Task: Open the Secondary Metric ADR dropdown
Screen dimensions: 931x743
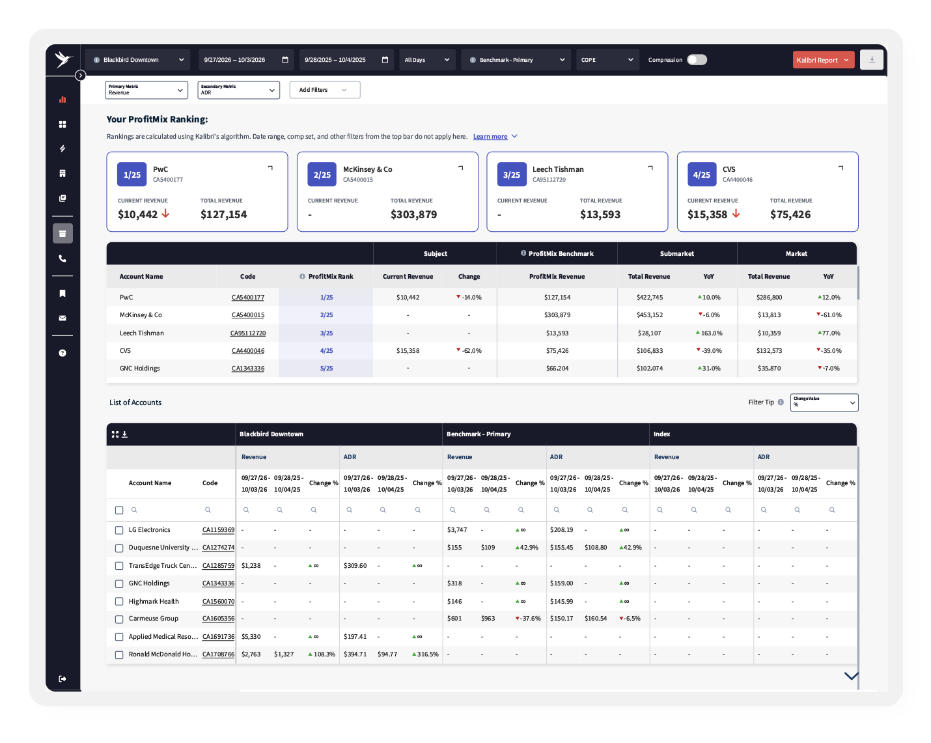Action: coord(239,90)
